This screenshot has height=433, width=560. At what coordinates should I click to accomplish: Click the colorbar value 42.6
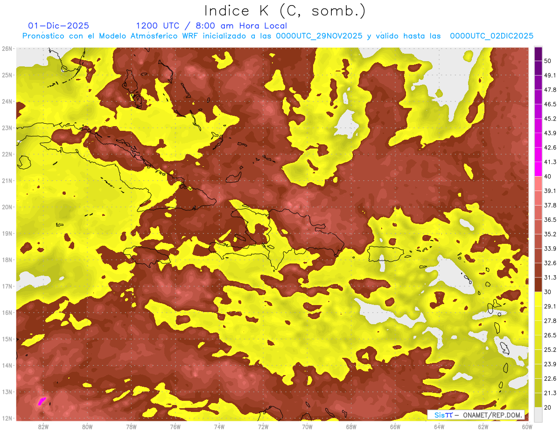[550, 148]
